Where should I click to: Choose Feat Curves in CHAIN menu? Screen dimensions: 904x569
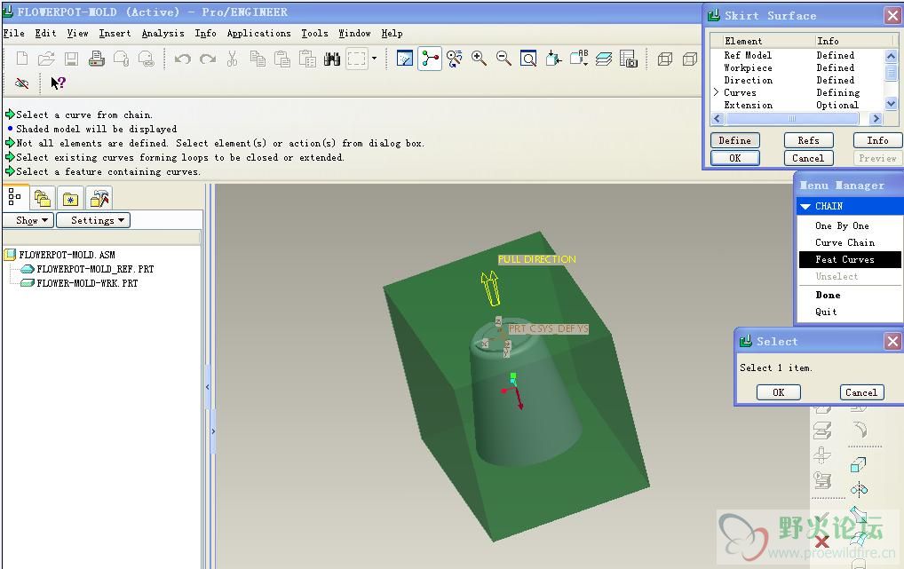tap(850, 259)
